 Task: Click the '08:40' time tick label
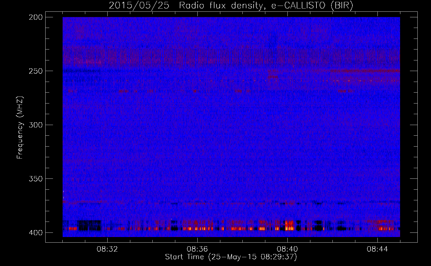click(287, 249)
